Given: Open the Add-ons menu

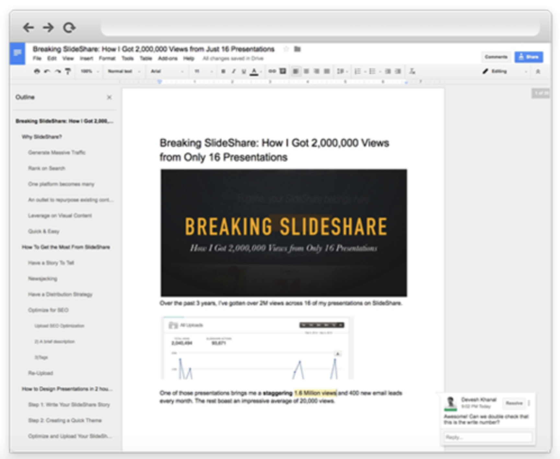Looking at the screenshot, I should [168, 58].
